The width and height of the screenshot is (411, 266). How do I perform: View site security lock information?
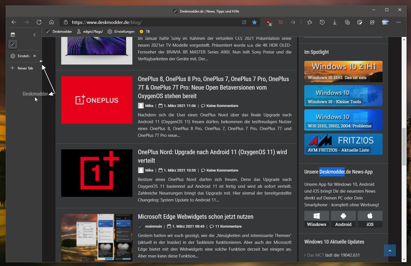coord(66,22)
